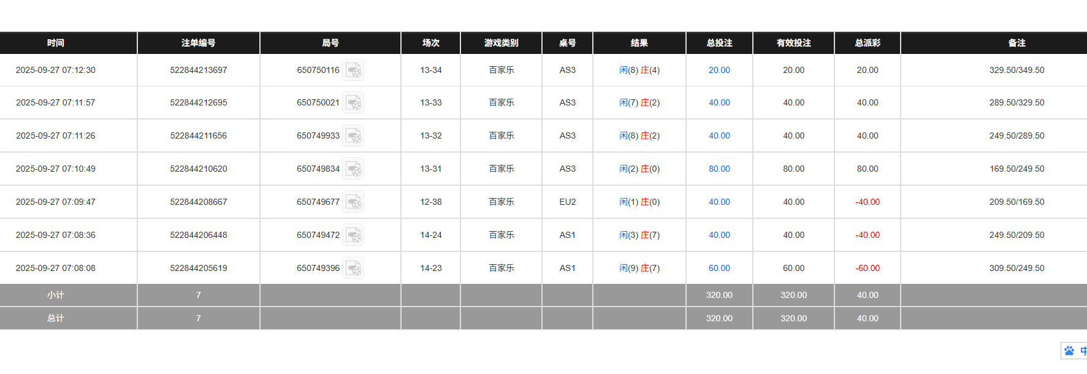Open the video replay icon for round 650750116
Screen dimensions: 1087x374
[354, 70]
